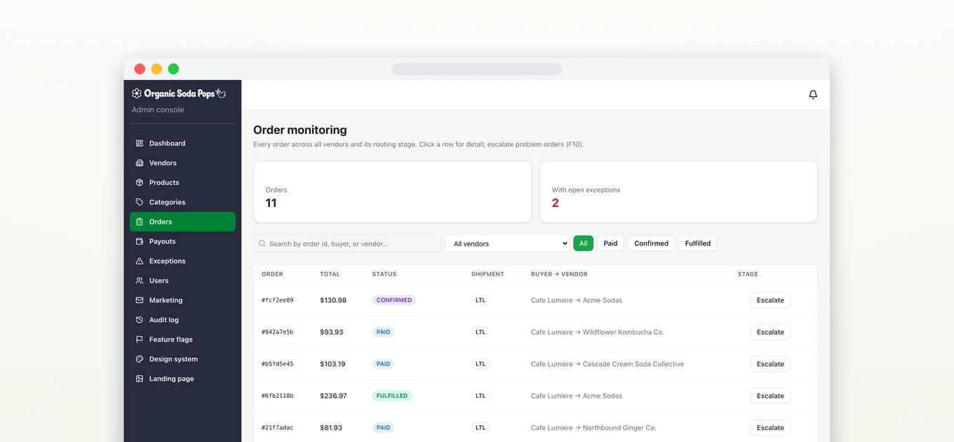Go to Dashboard in sidebar

(x=182, y=143)
